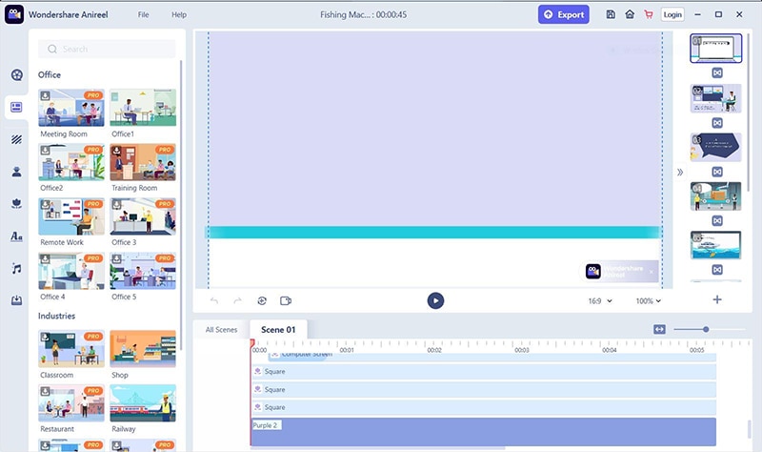
Task: Select Office 5 scene thumbnail
Action: 143,271
